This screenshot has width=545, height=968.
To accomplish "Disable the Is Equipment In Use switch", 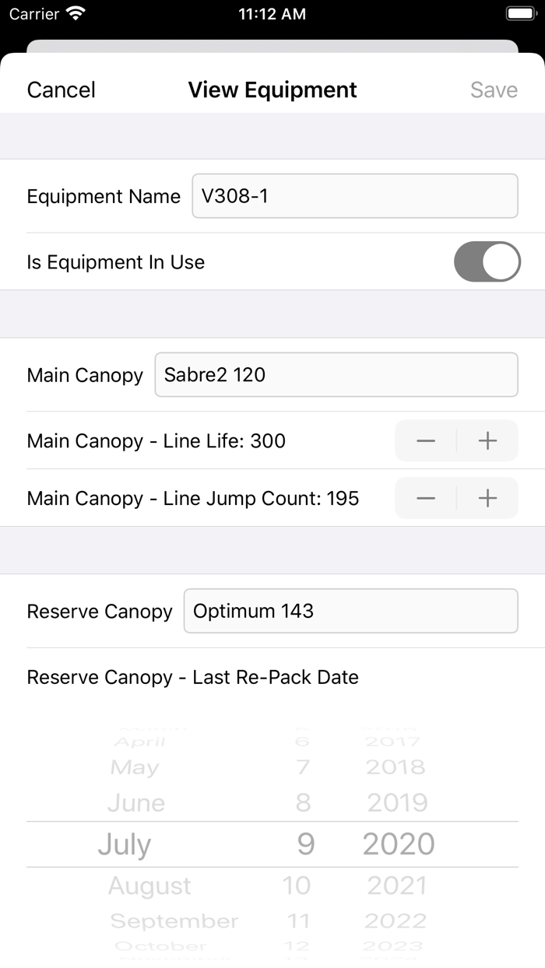I will 487,261.
